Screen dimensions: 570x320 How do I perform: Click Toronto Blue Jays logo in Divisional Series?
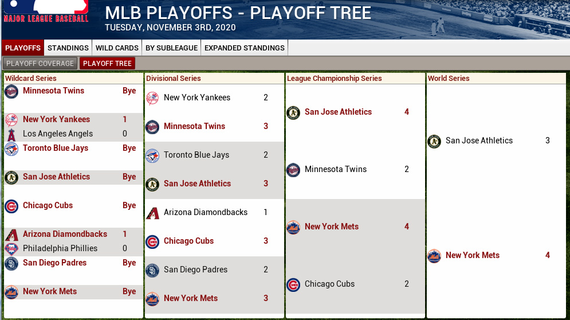tap(152, 155)
